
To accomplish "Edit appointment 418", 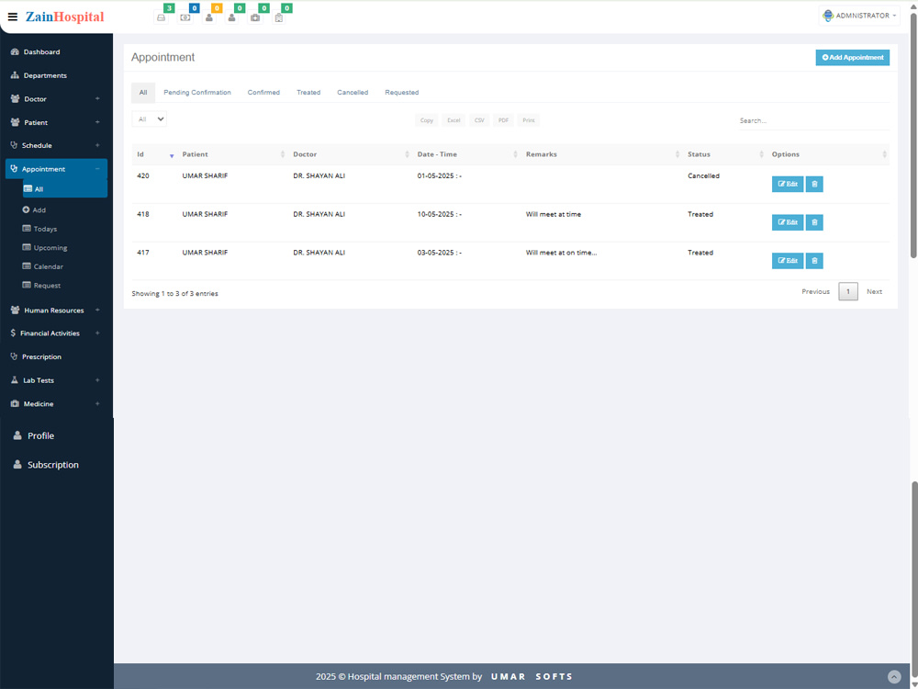I will pos(788,222).
